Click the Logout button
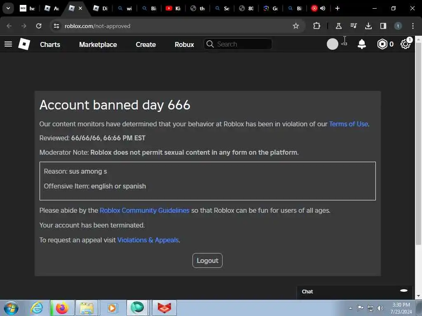The width and height of the screenshot is (422, 316). point(208,260)
